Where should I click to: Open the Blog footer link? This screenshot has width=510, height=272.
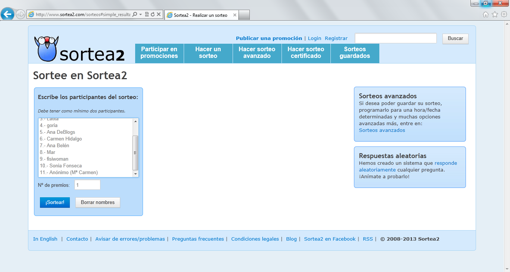(292, 239)
